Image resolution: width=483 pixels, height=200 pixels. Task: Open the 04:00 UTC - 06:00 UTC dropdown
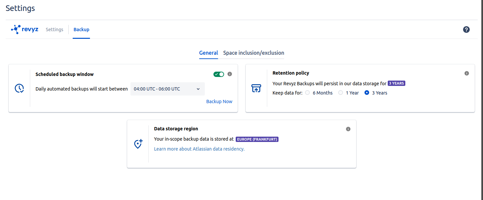point(167,89)
